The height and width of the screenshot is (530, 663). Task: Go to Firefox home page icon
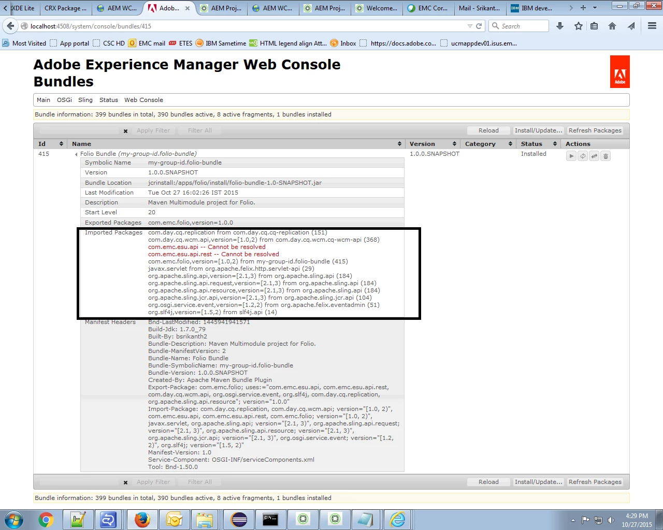(x=612, y=26)
